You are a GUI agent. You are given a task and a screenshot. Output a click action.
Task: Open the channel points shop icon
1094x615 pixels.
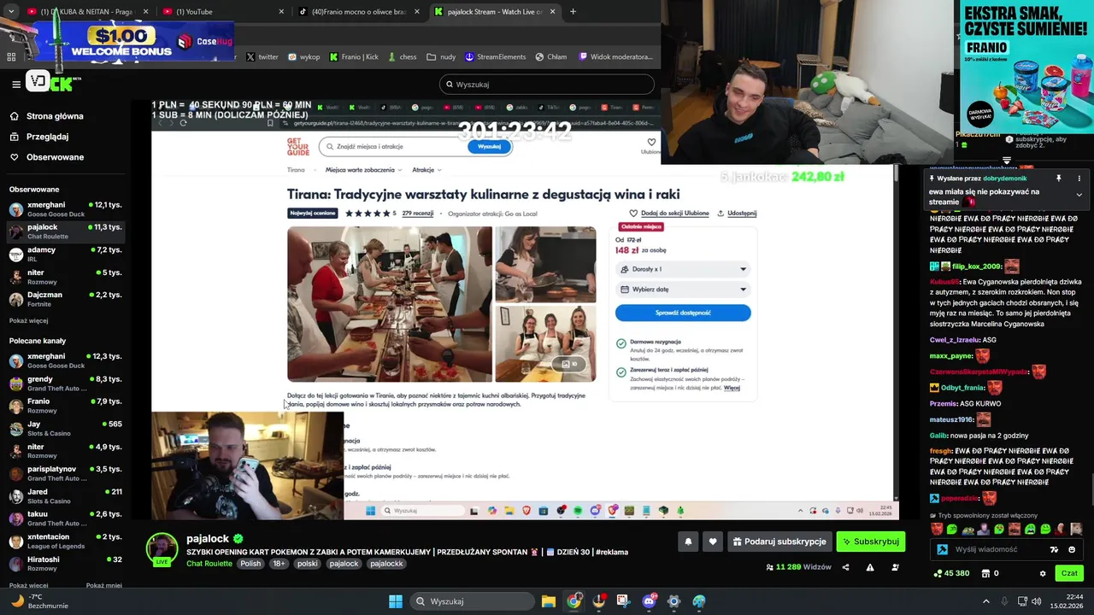(x=985, y=573)
